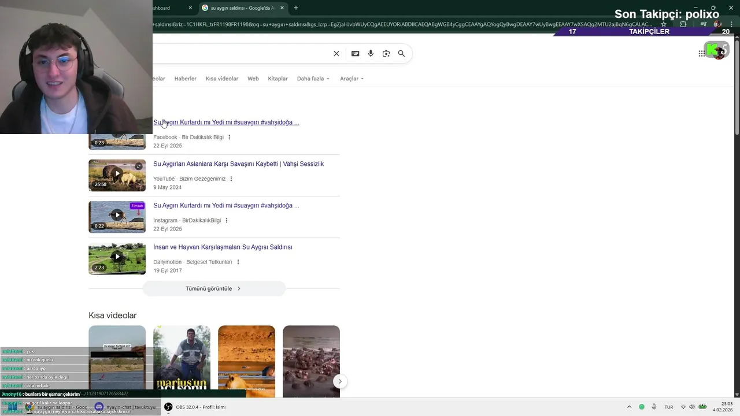Click the 'Kısa videolar' section heading
The image size is (740, 416).
click(113, 315)
